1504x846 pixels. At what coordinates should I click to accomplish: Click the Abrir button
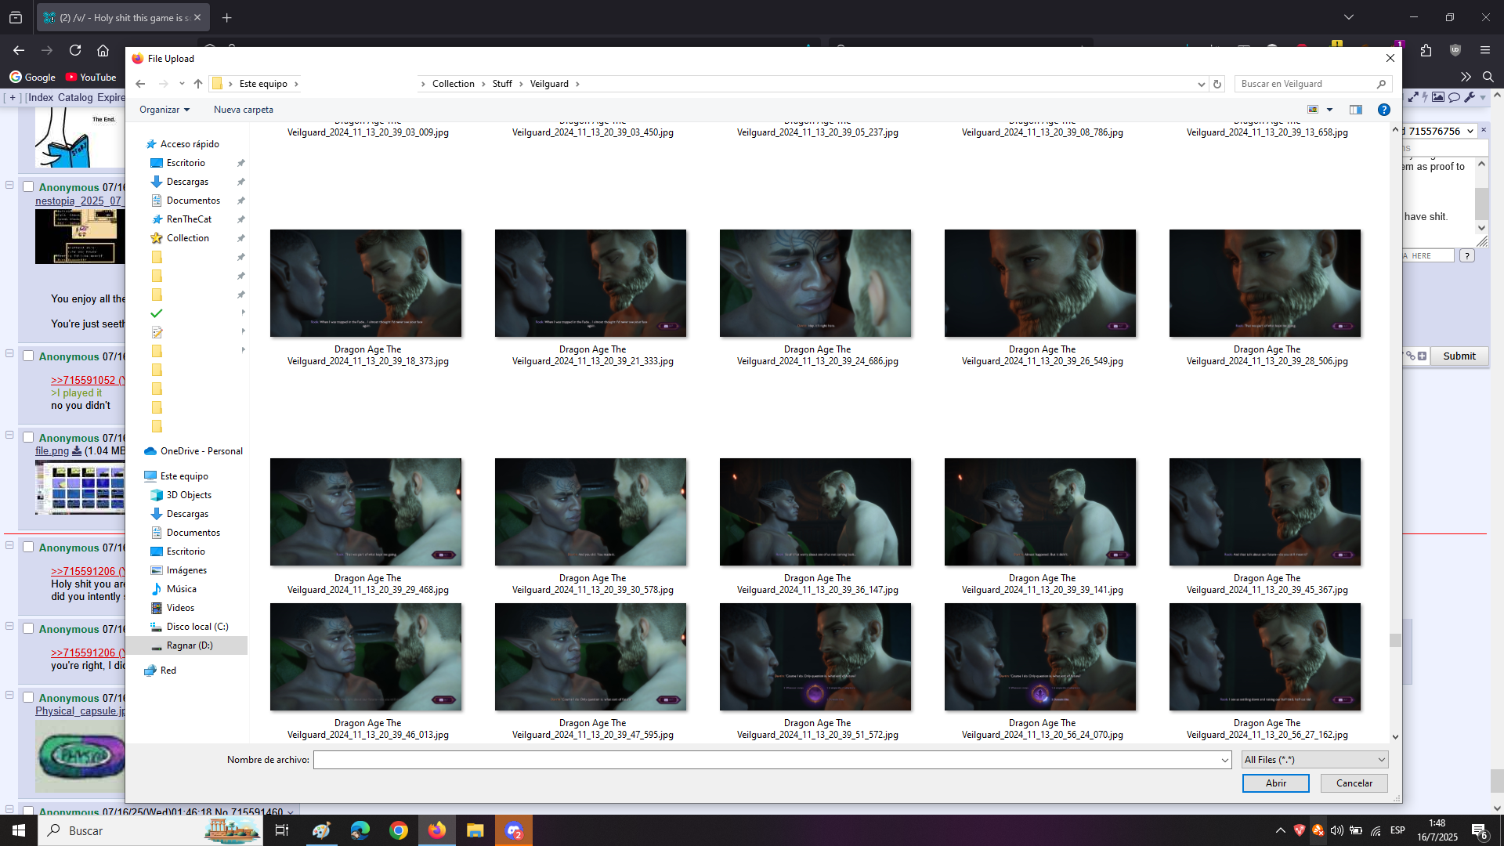click(x=1275, y=783)
